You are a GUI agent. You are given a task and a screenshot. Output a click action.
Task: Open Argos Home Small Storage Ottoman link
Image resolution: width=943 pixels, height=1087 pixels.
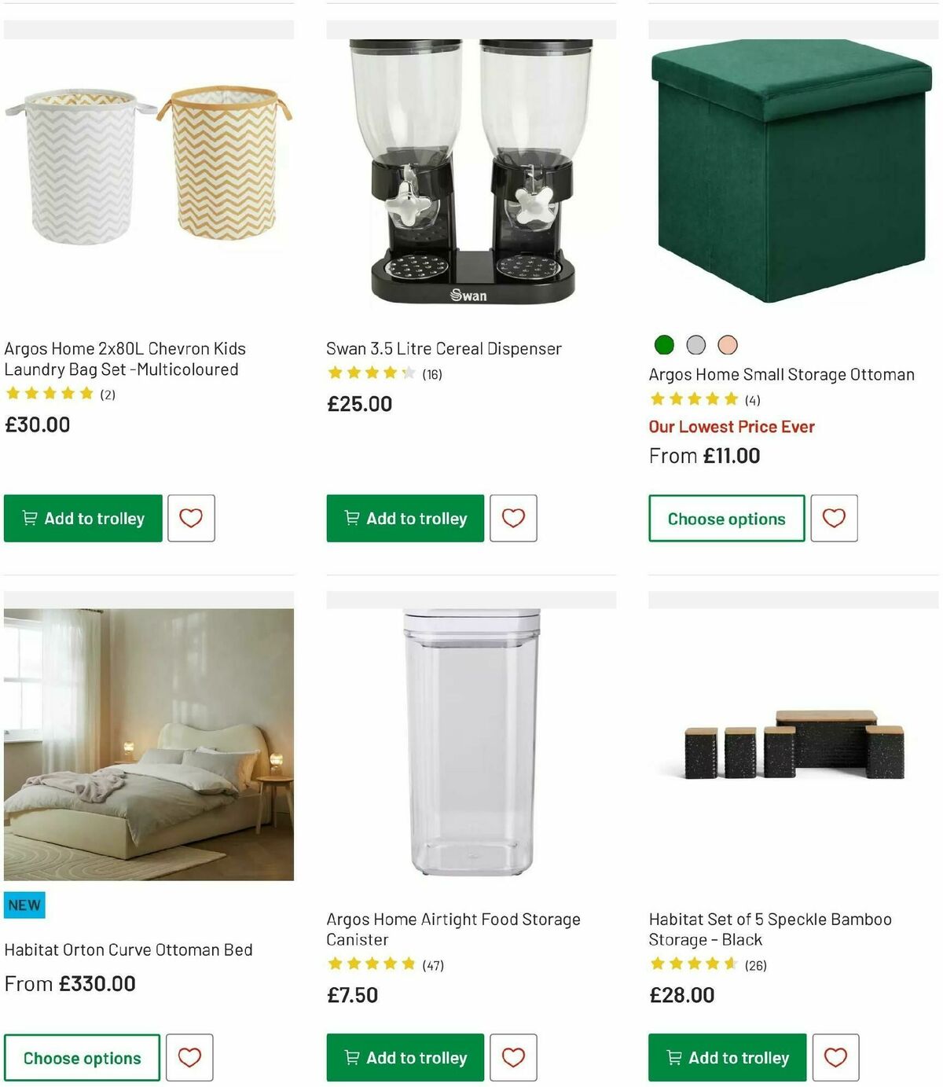coord(780,374)
